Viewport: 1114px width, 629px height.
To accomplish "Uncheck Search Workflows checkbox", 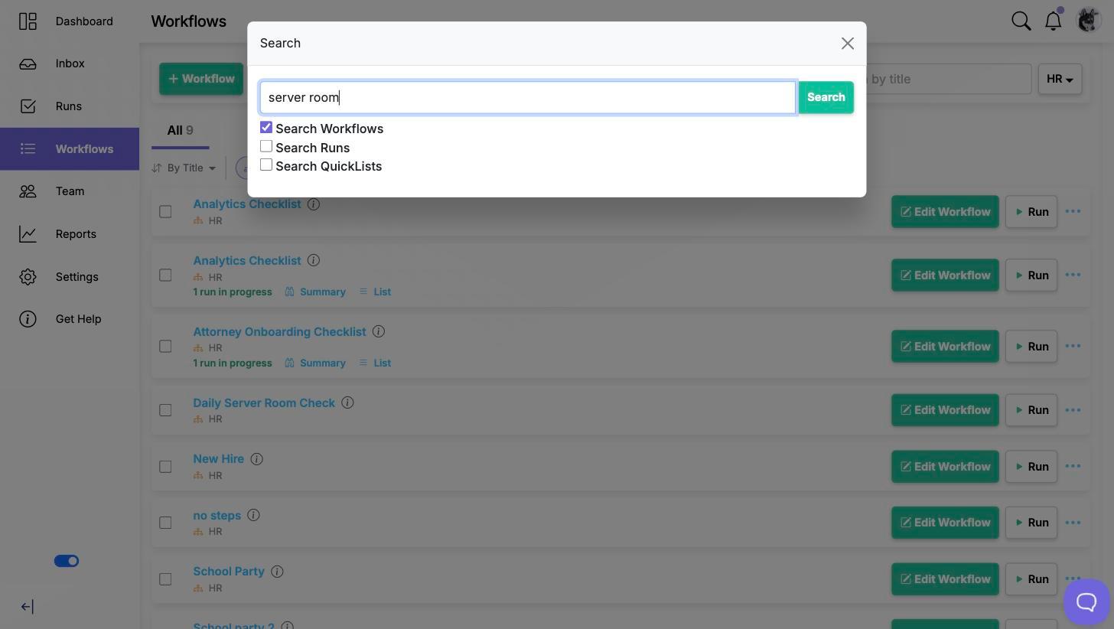I will (x=266, y=127).
